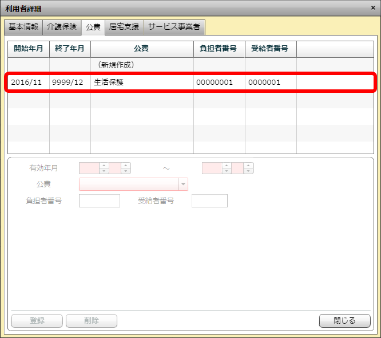Screen dimensions: 381x338
Task: Click the 負担者番号 input field
Action: click(x=100, y=201)
